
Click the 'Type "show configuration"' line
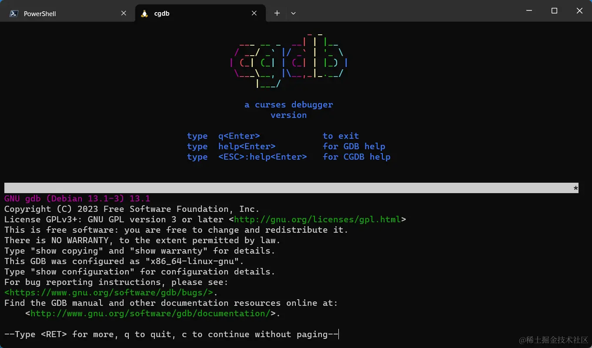pos(140,272)
